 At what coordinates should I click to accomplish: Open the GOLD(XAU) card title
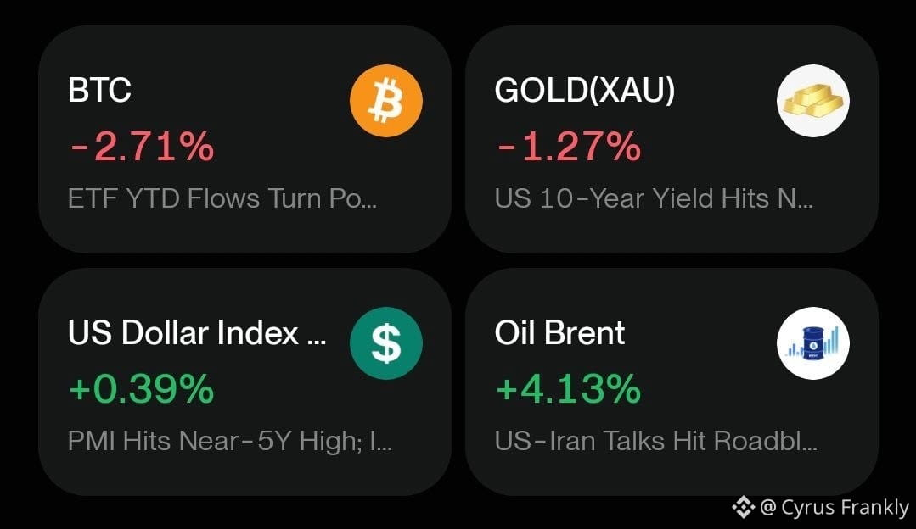click(x=585, y=91)
